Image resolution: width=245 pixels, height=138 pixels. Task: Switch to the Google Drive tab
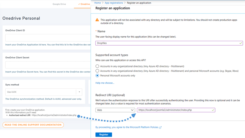coord(59,4)
